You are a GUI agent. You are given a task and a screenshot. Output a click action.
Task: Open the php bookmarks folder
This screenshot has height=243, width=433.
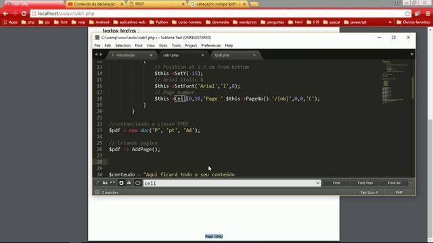(28, 22)
